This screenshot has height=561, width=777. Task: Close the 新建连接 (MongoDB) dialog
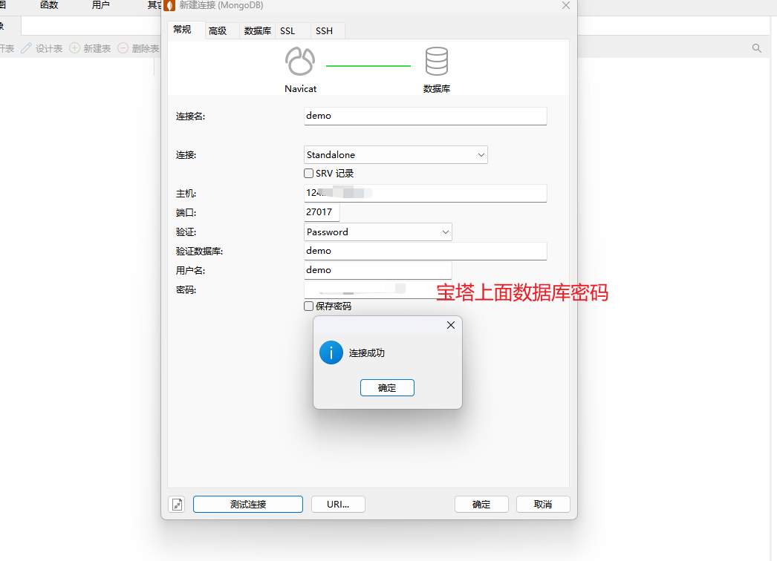566,5
